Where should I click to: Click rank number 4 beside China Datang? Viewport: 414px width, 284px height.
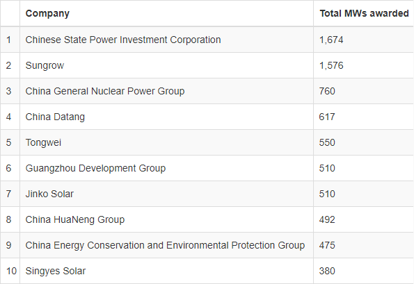(10, 117)
